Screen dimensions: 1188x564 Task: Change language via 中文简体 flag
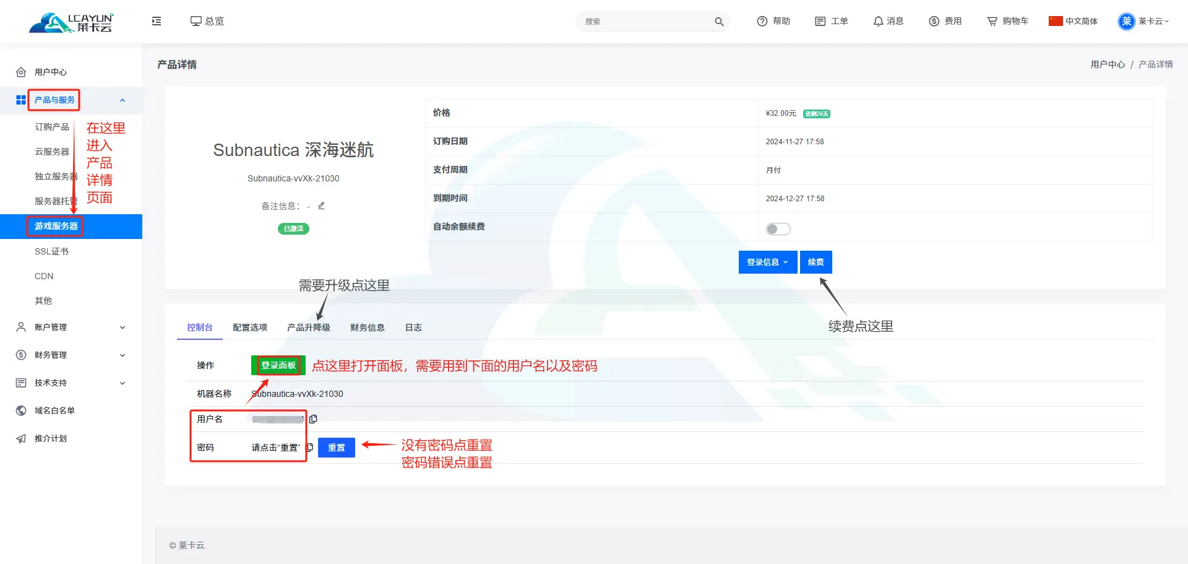click(1074, 21)
